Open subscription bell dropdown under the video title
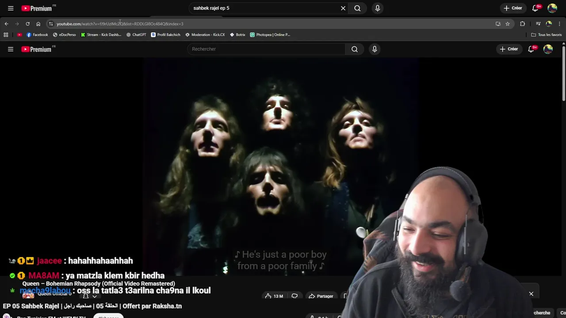Viewport: 566px width, 318px height. [x=90, y=296]
